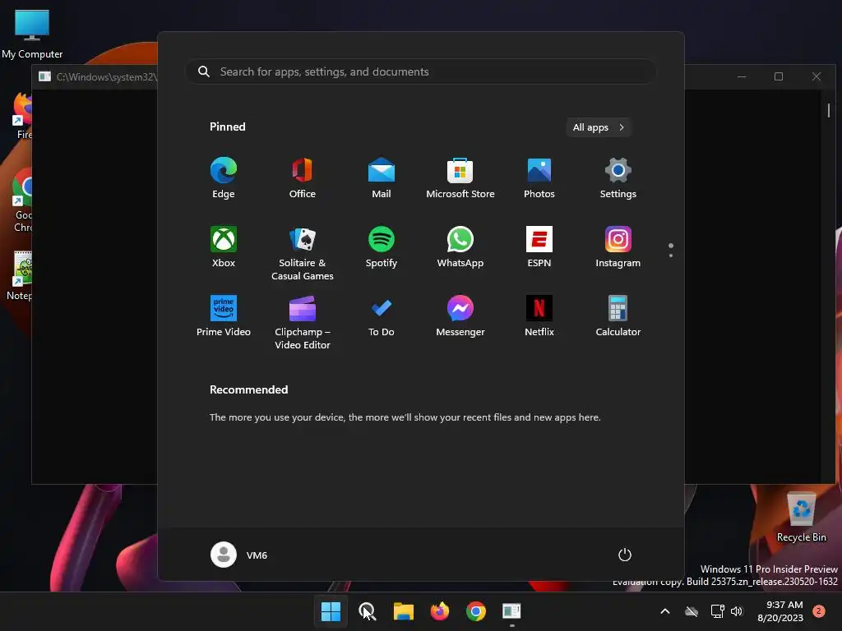
Task: Select the Recycle Bin desktop icon
Action: (x=801, y=518)
